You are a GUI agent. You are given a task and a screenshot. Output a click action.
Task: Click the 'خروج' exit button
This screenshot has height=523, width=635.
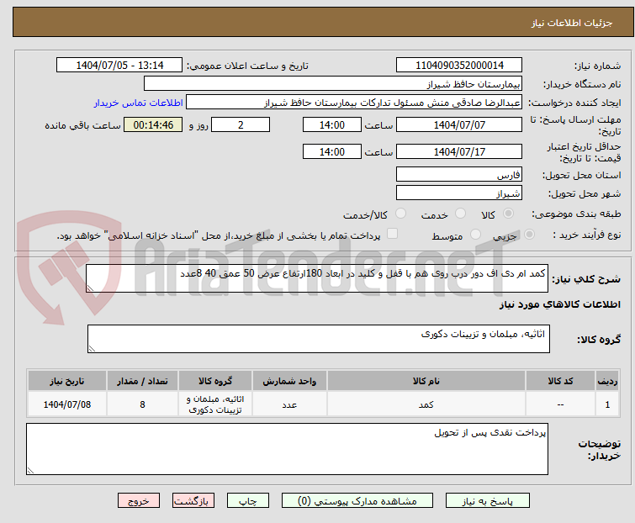click(139, 500)
